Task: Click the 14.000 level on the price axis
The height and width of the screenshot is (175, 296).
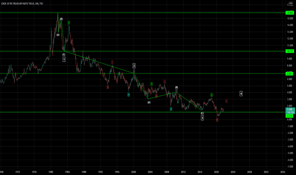Action: pyautogui.click(x=290, y=25)
